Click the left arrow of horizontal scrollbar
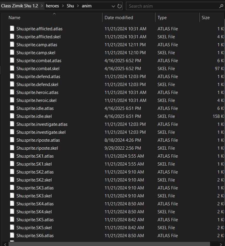 5,244
